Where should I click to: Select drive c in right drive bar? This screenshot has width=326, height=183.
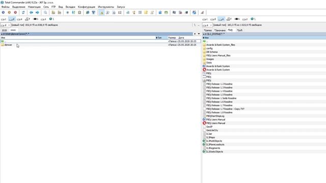pyautogui.click(x=205, y=19)
